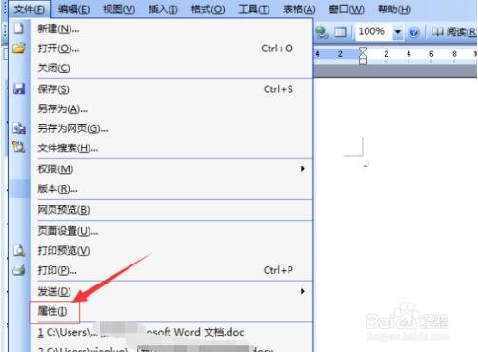This screenshot has height=352, width=478.
Task: Select 打印预览(V) menu entry
Action: click(171, 250)
